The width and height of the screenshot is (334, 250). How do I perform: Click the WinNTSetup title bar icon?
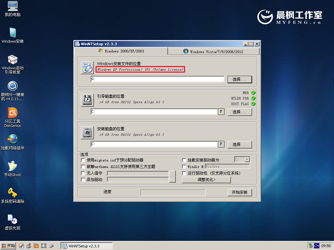78,44
